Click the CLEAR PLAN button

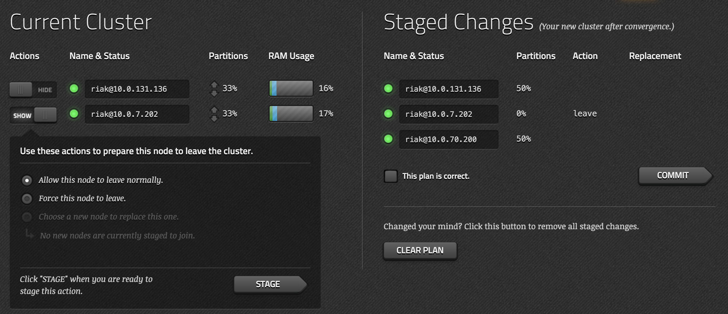[420, 251]
